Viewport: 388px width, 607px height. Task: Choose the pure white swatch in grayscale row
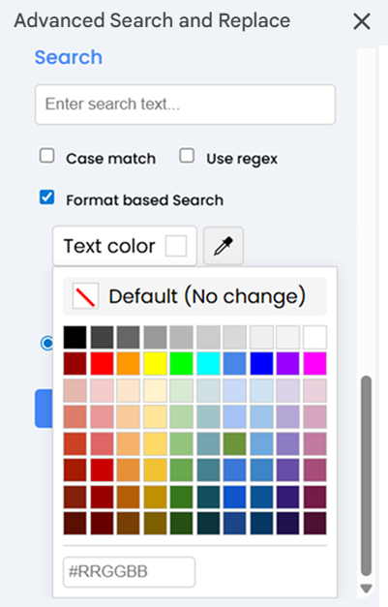pos(314,337)
